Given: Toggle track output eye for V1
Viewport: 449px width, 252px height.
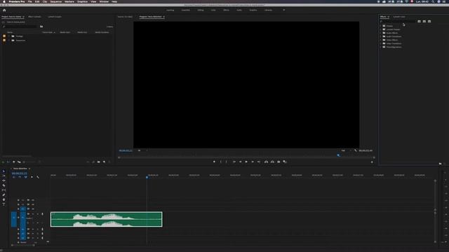Looking at the screenshot, I should (33, 209).
